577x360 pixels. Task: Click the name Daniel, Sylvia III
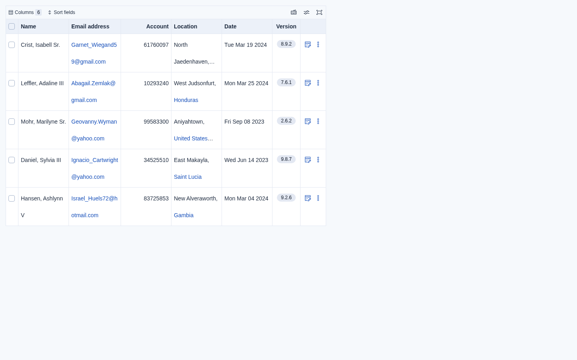tap(41, 160)
